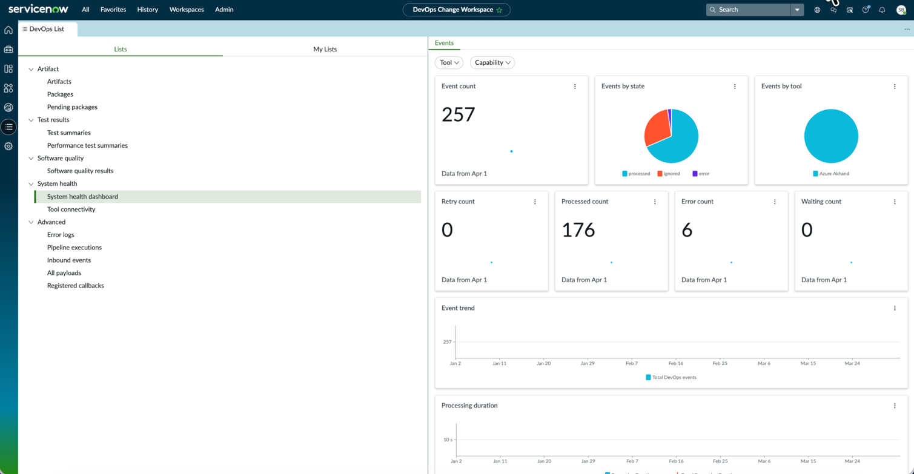Screen dimensions: 914x474
Task: Click the tour guide icon in header
Action: click(850, 10)
